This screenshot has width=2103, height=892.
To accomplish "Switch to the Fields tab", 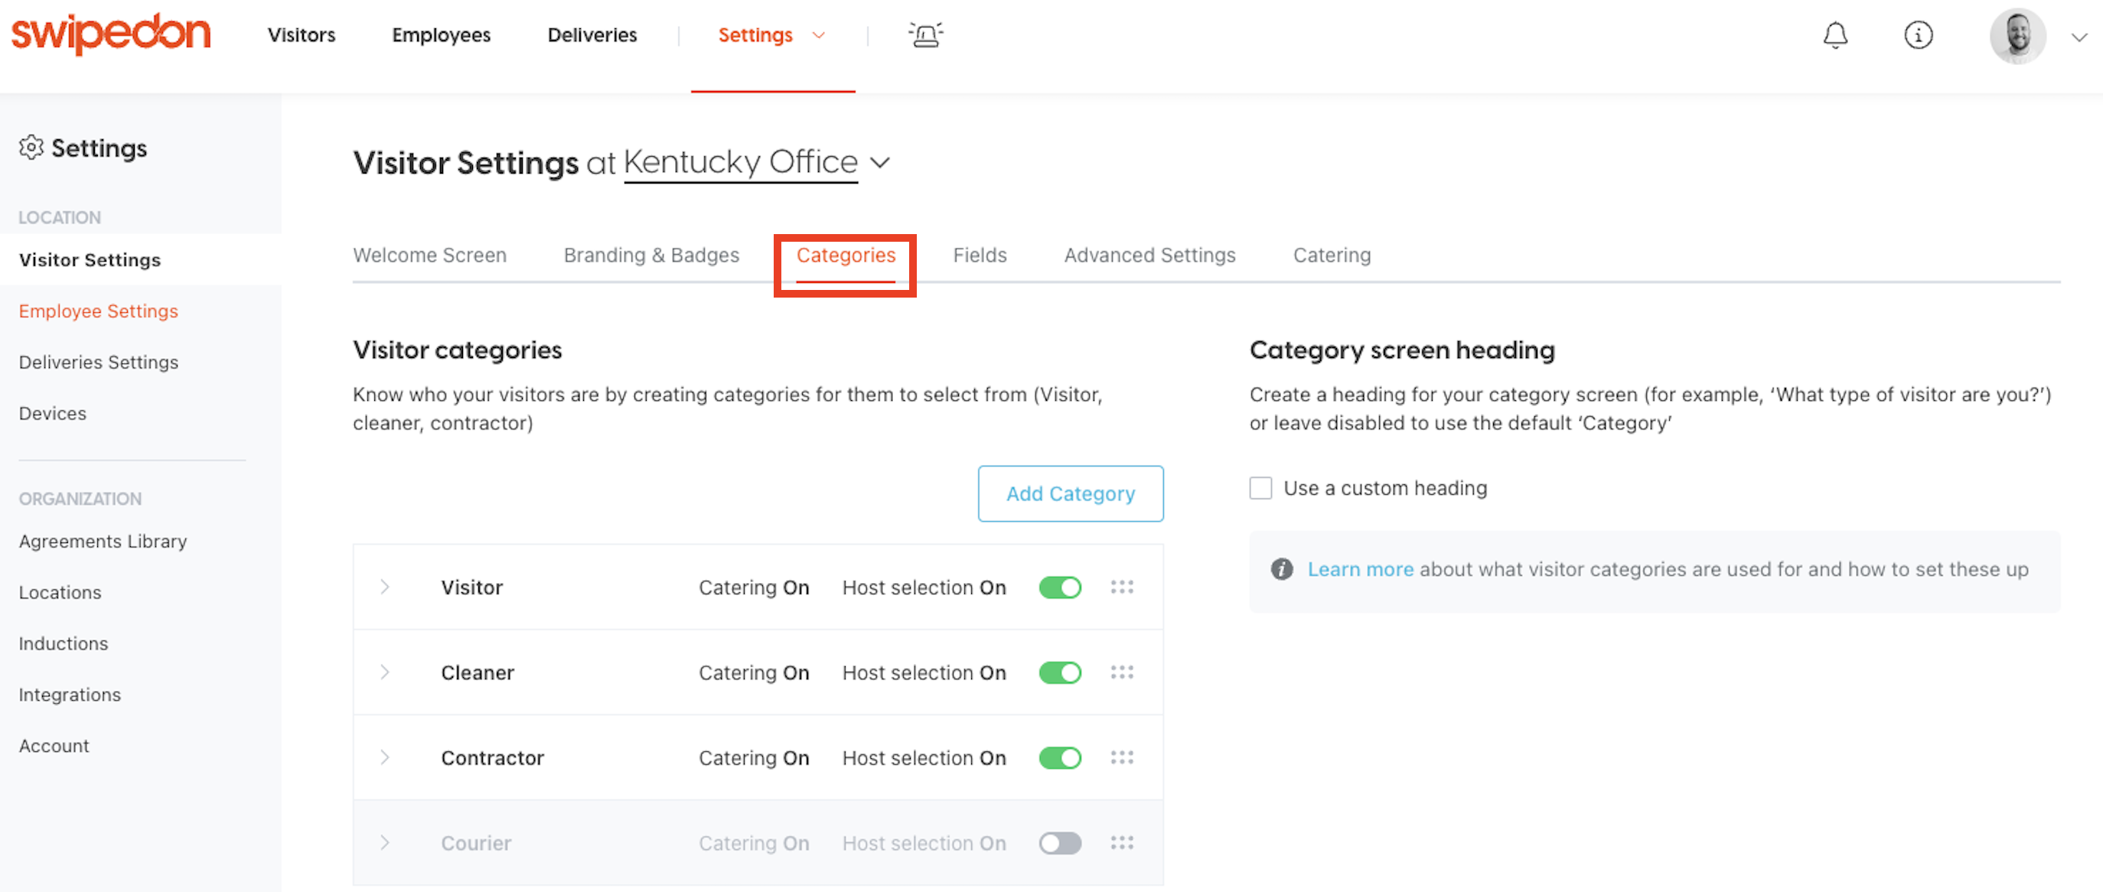I will click(x=980, y=256).
